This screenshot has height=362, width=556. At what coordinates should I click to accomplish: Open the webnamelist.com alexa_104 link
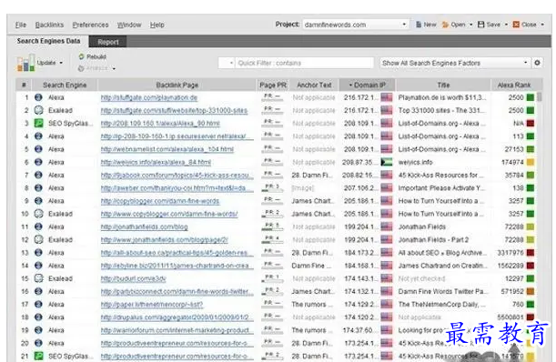(x=167, y=149)
